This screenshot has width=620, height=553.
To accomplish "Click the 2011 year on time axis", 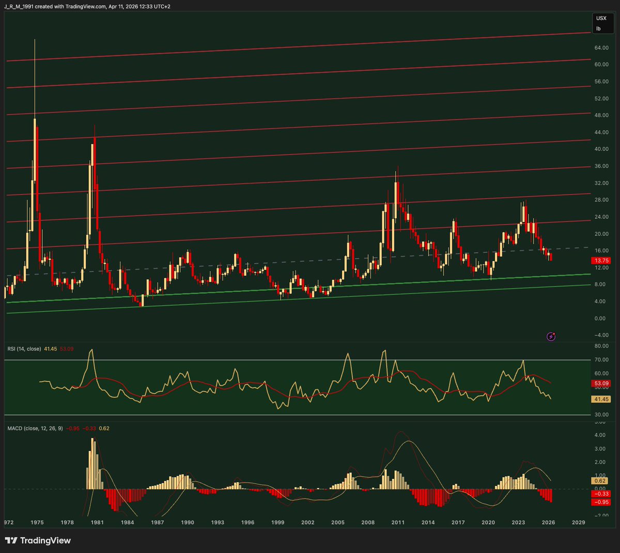I will click(x=398, y=523).
